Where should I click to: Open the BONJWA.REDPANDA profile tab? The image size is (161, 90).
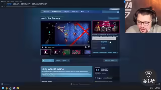(x=39, y=4)
